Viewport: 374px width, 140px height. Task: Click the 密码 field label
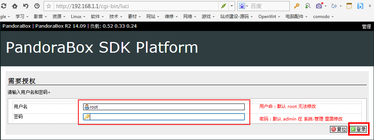(18, 117)
